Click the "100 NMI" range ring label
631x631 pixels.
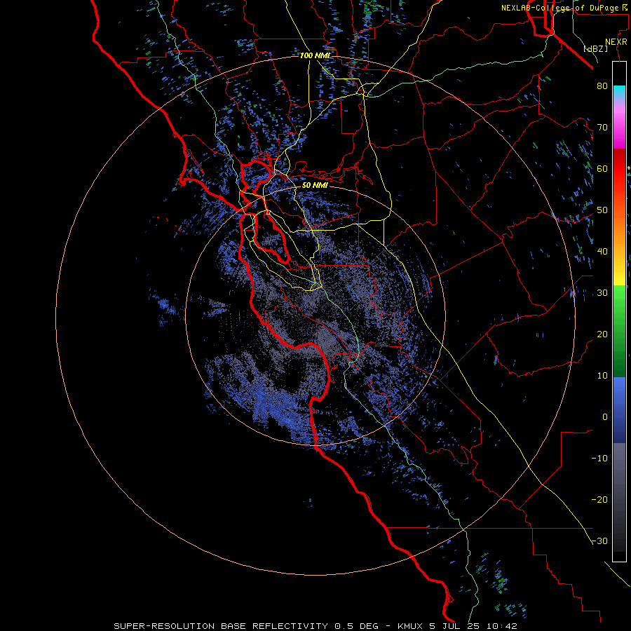315,55
